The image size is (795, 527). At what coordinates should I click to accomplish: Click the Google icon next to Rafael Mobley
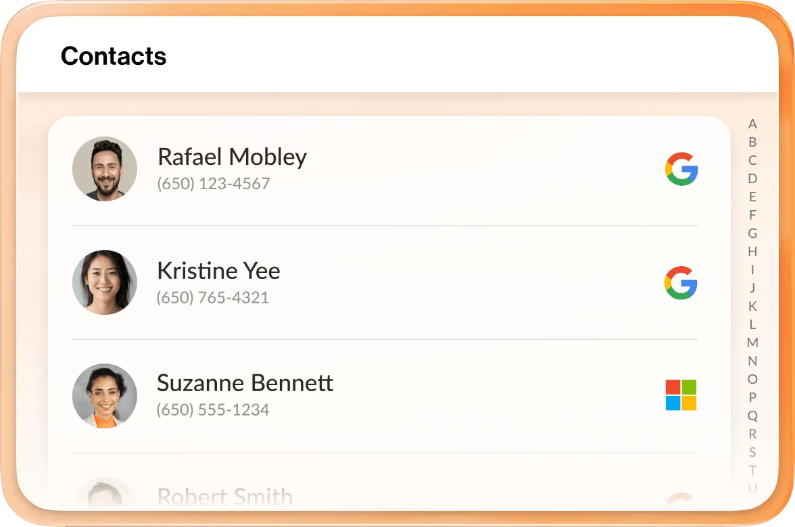681,170
